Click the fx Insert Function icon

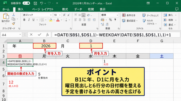[48, 35]
